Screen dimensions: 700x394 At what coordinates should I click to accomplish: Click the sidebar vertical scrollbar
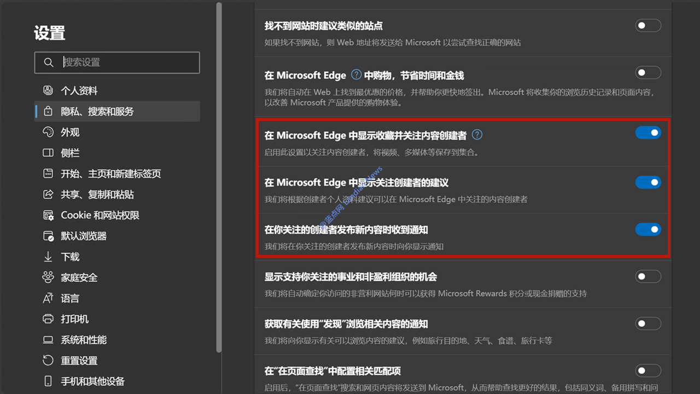tap(219, 177)
